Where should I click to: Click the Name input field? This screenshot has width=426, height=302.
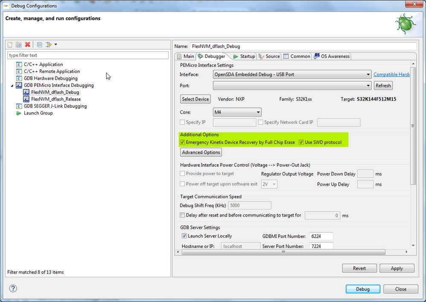[x=303, y=46]
